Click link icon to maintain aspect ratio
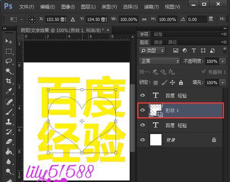The image size is (230, 182). [x=144, y=19]
